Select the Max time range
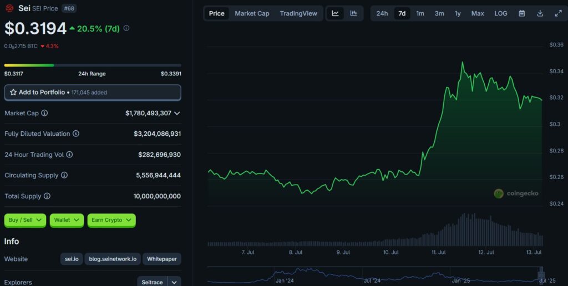 [x=478, y=13]
